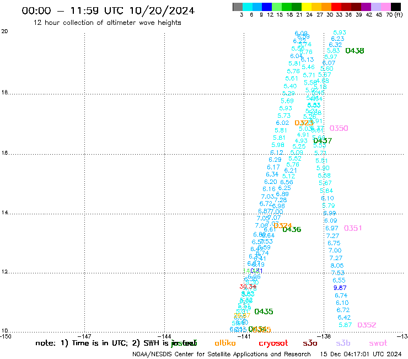Click the pink swot pass label 0352
This screenshot has height=359, width=408.
pos(367,325)
